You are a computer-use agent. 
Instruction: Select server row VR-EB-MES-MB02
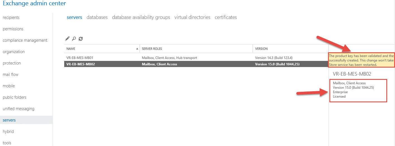pyautogui.click(x=196, y=64)
